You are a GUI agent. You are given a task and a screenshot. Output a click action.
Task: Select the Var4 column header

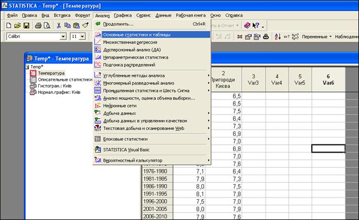(x=277, y=80)
